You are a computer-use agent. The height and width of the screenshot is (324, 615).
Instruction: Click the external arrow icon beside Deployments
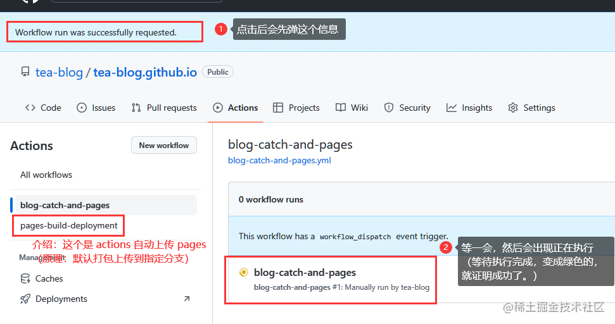[187, 299]
